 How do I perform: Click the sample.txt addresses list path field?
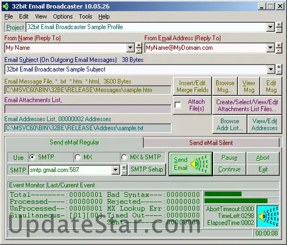[x=88, y=128]
